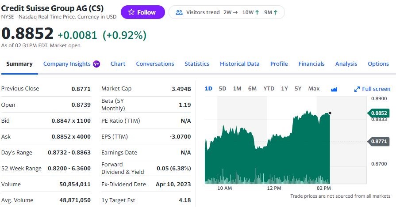The width and height of the screenshot is (396, 207).
Task: Open the Full screen chart link
Action: coord(376,89)
